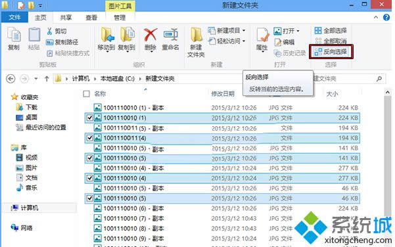Image resolution: width=395 pixels, height=247 pixels.
Task: Expand 计算机 breadcrumb arrow in address bar
Action: point(95,79)
